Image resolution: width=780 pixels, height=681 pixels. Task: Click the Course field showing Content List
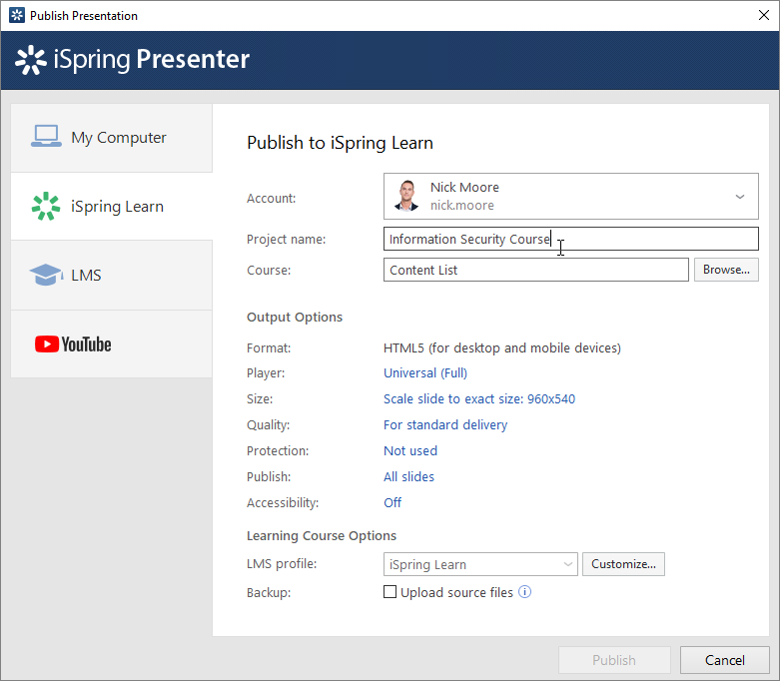tap(536, 270)
